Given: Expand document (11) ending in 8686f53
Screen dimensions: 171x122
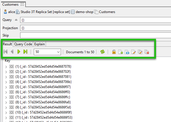Looking at the screenshot, I should pos(6,118).
